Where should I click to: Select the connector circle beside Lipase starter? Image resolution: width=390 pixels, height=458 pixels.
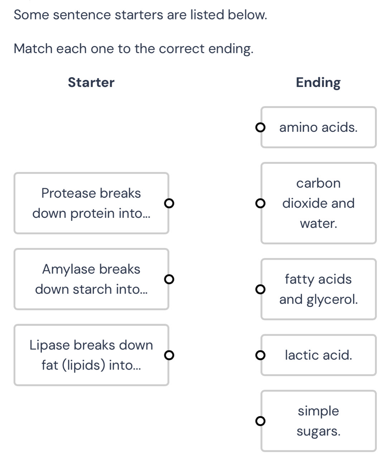click(x=170, y=355)
